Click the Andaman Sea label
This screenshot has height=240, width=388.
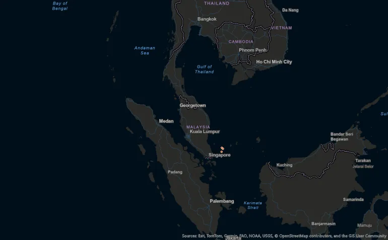[145, 50]
